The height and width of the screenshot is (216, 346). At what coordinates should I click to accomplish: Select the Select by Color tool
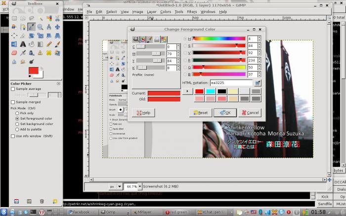49,18
